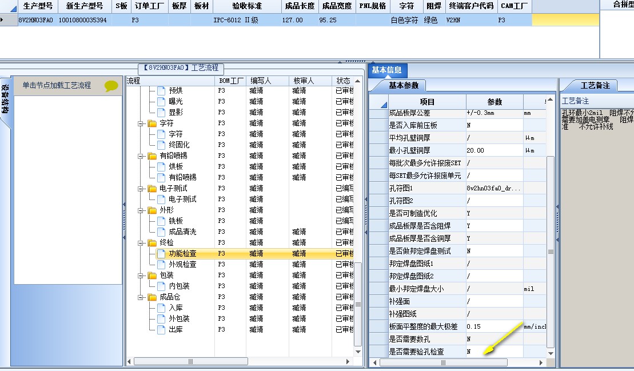This screenshot has height=371, width=634.
Task: Click the document icon beside 铣板
Action: (161, 221)
